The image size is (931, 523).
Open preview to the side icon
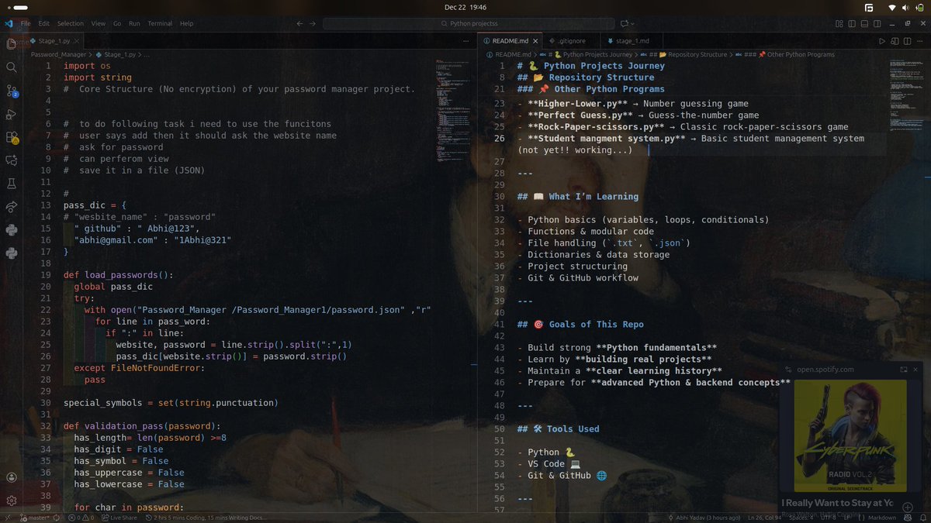[895, 40]
